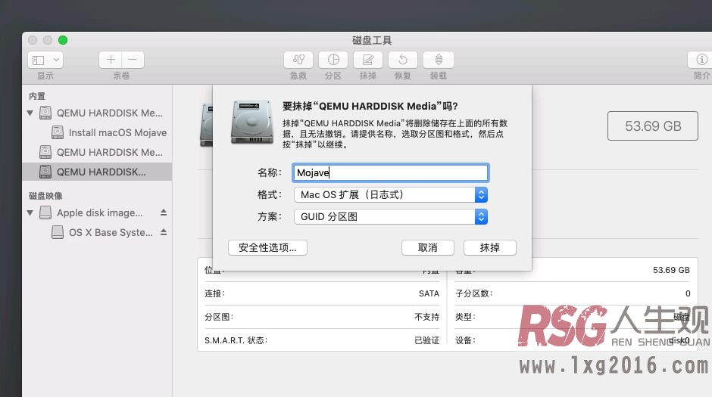
Task: Click the hard disk icon in the dialog
Action: 252,123
